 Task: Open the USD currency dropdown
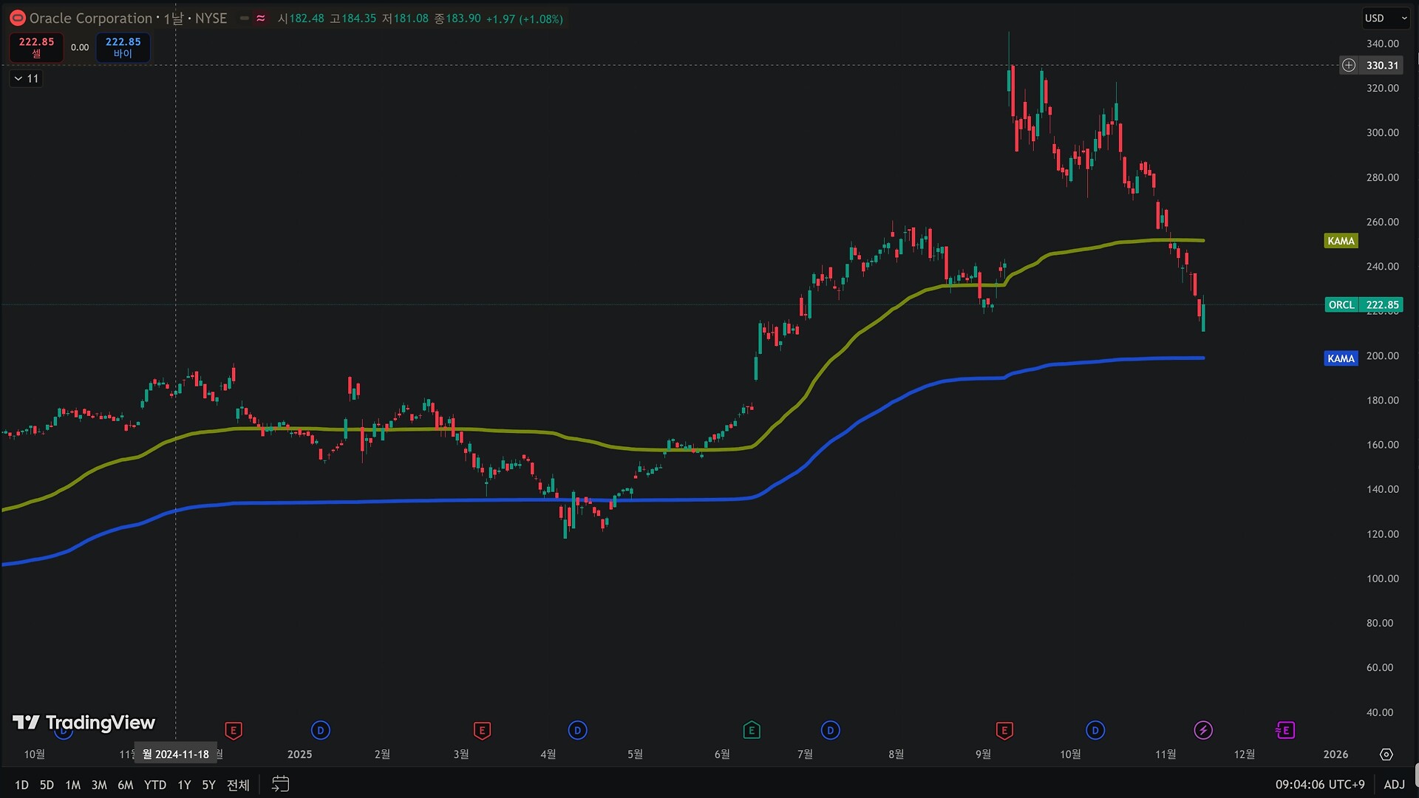coord(1385,18)
